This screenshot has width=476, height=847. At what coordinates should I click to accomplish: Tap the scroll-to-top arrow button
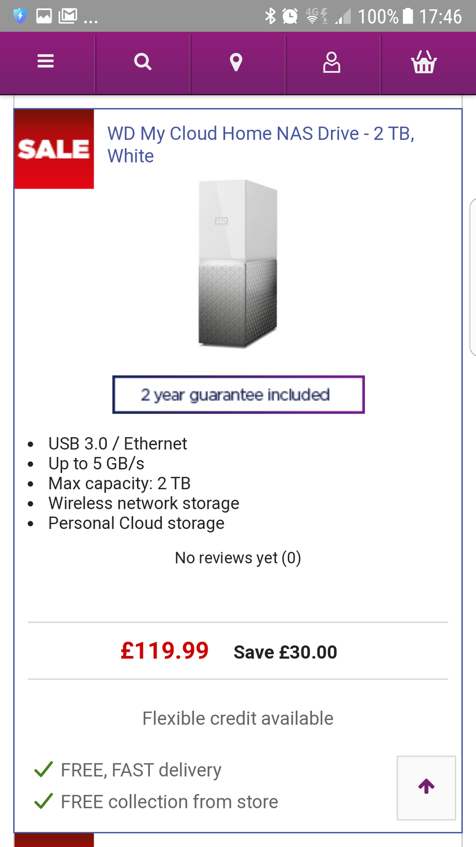pyautogui.click(x=426, y=787)
